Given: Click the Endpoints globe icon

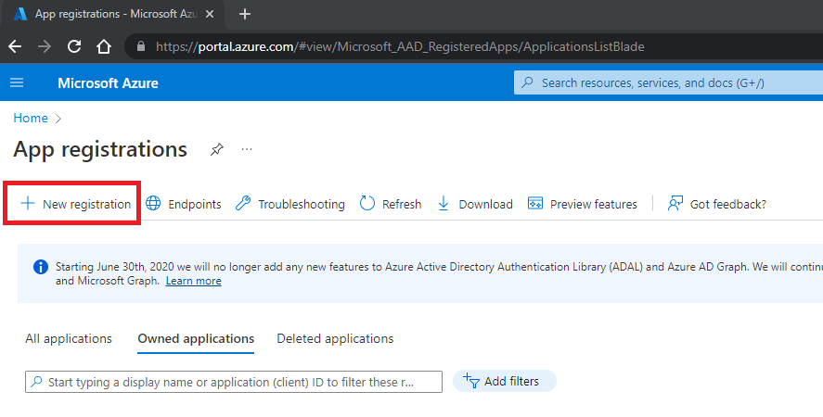Looking at the screenshot, I should click(153, 203).
